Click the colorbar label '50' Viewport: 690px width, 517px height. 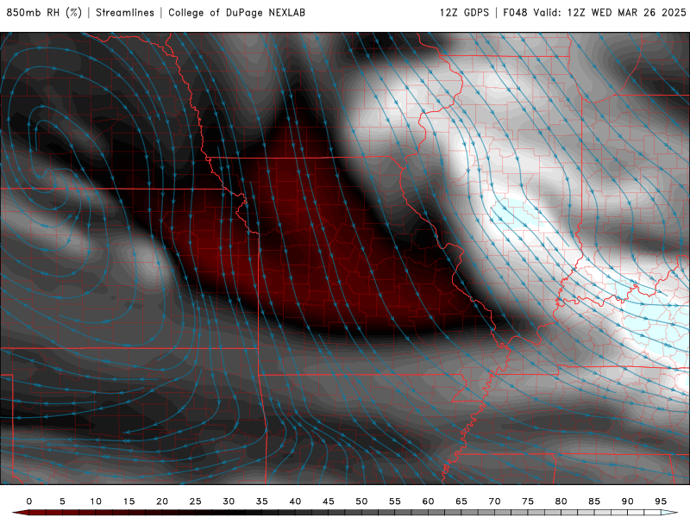click(361, 501)
